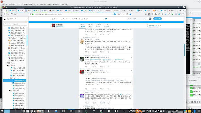Viewport: 201px width, 113px height.
Task: Open the Firefox hamburger menu
Action: [x=183, y=14]
